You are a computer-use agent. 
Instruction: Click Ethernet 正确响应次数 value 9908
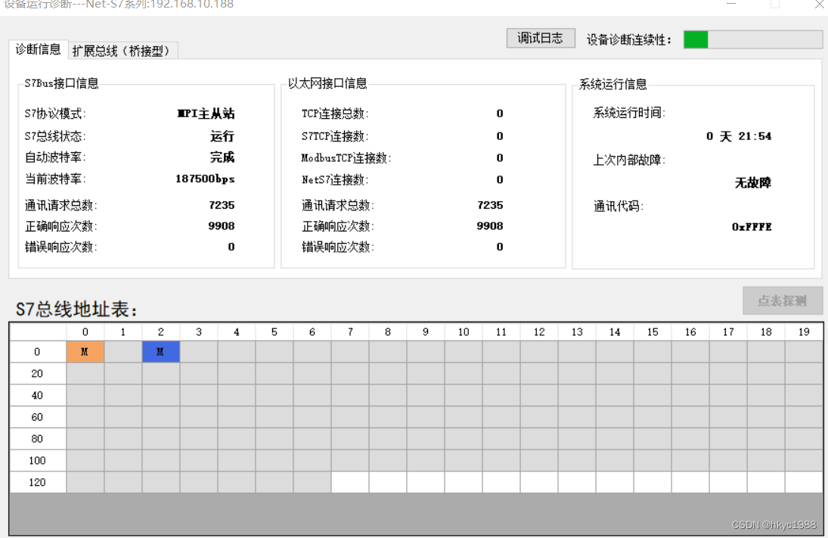point(490,226)
